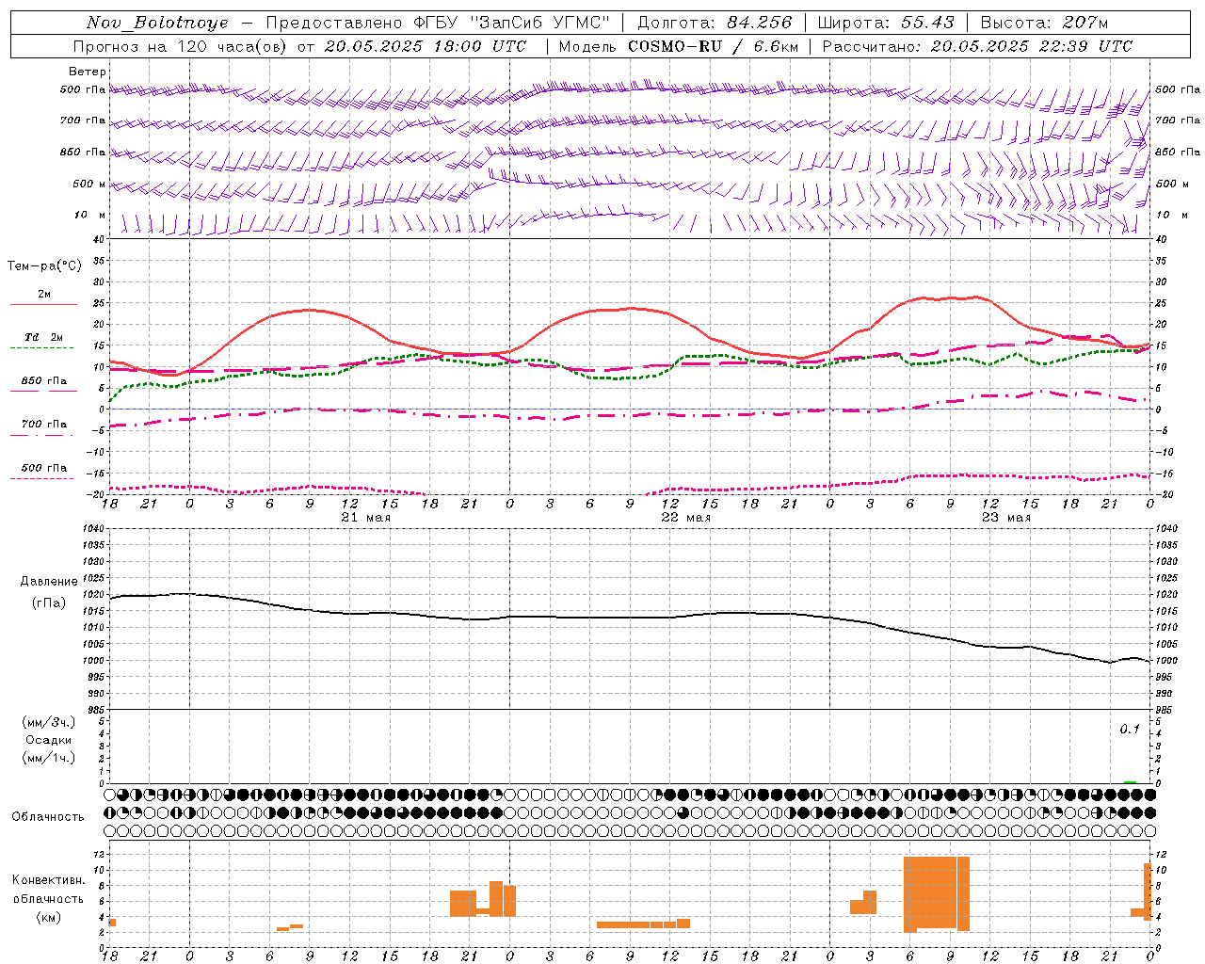Click the Осадки label
This screenshot has height=964, width=1205.
click(48, 740)
